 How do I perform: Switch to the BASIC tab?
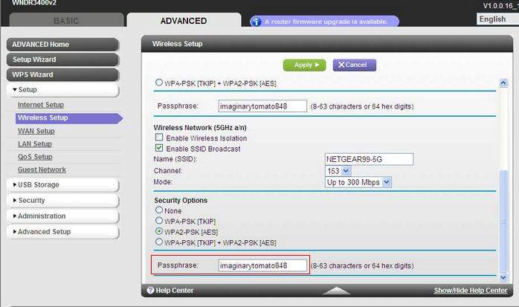tap(66, 21)
